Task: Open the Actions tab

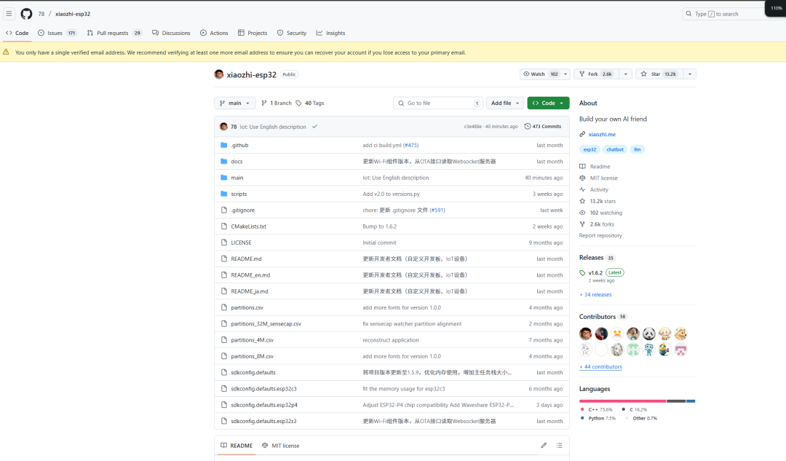Action: coord(214,33)
